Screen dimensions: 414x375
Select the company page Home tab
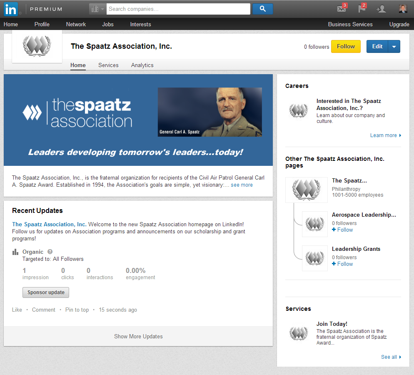[x=78, y=65]
